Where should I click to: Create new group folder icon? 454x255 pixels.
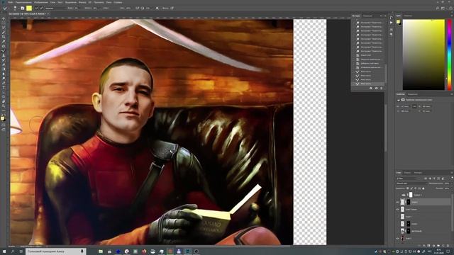coord(438,246)
